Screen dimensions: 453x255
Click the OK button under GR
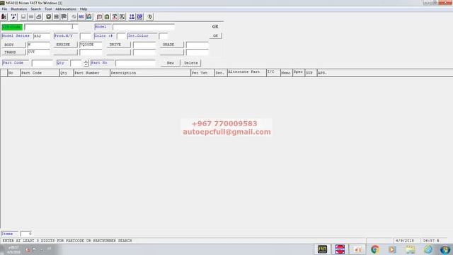coord(215,36)
